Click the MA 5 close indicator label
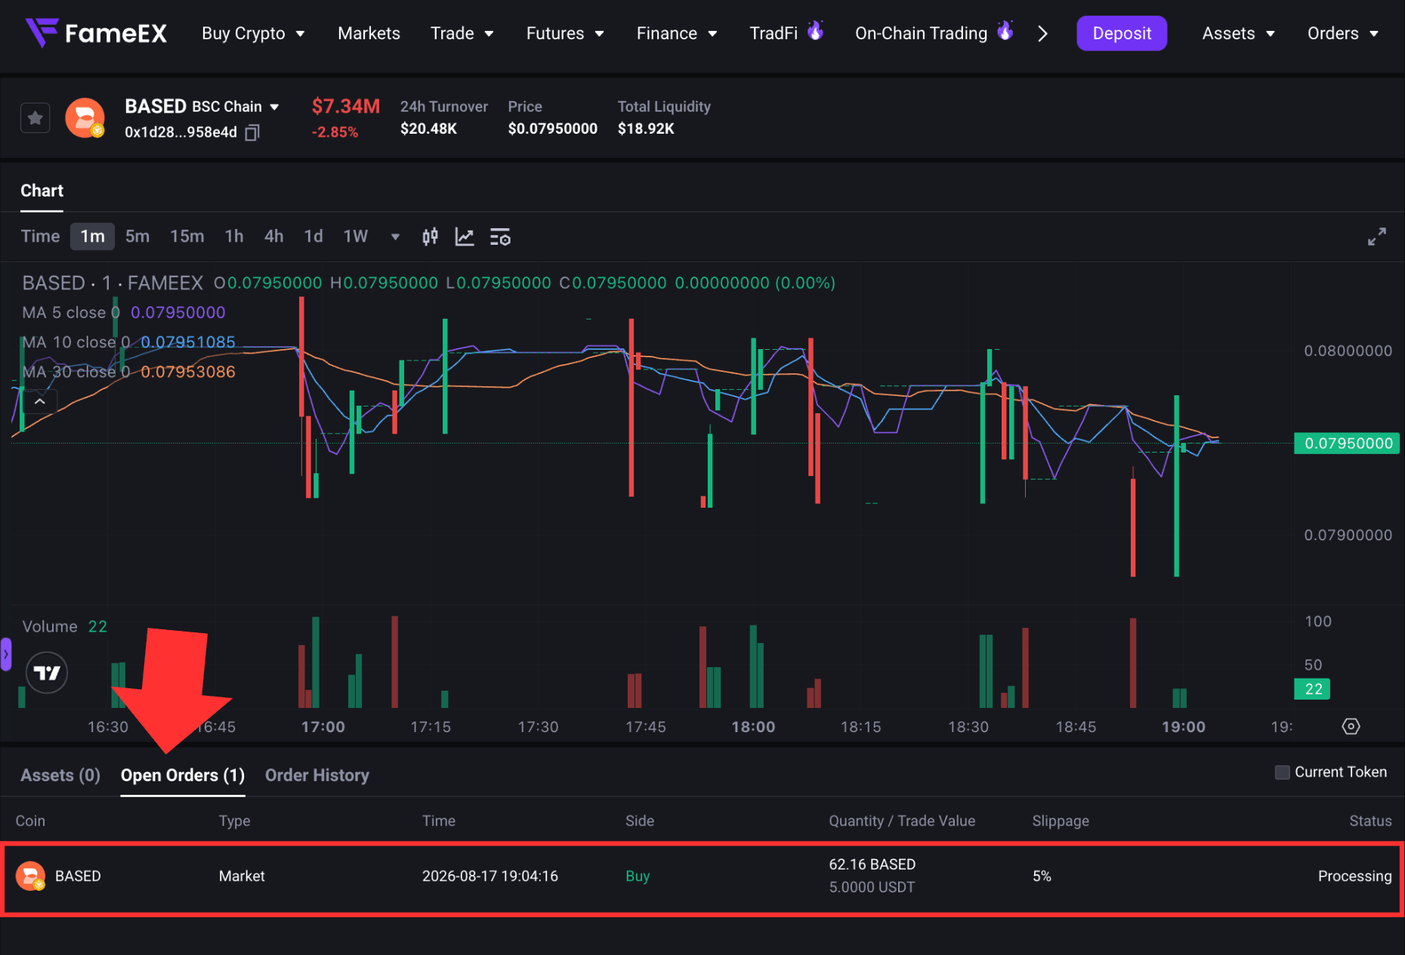This screenshot has height=955, width=1405. tap(71, 313)
